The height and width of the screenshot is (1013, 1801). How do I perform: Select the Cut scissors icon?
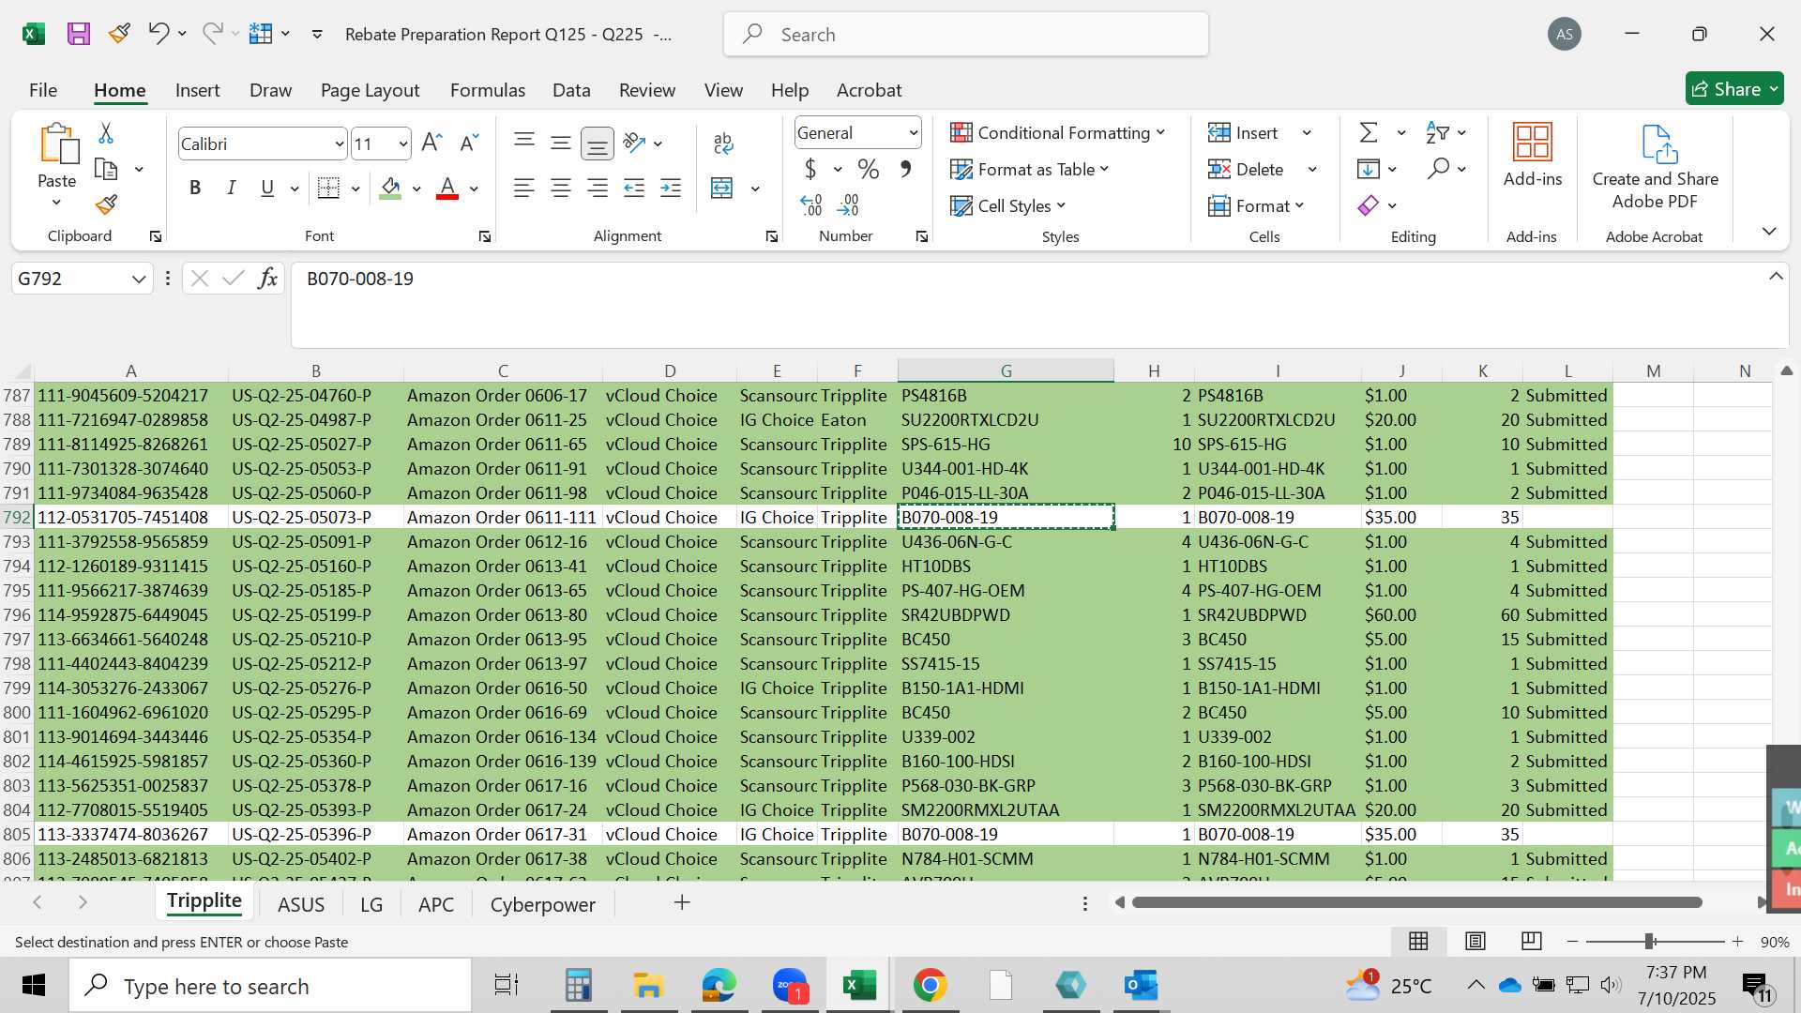coord(106,133)
